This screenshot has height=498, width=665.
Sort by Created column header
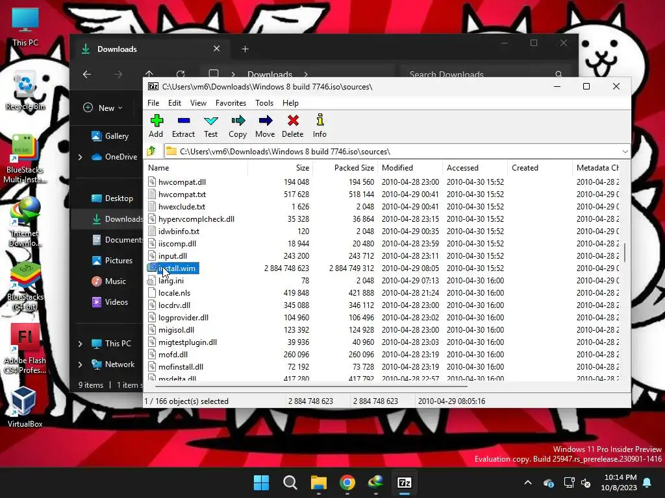tap(540, 168)
